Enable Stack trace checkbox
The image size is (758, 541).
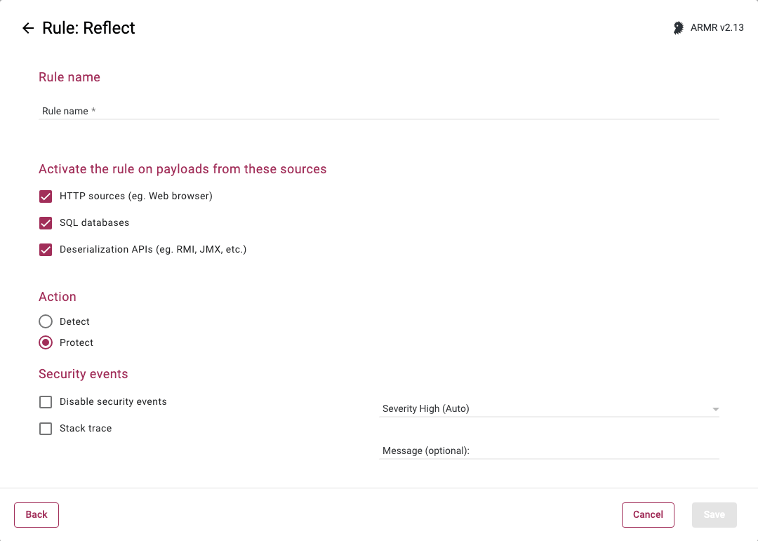pyautogui.click(x=46, y=428)
